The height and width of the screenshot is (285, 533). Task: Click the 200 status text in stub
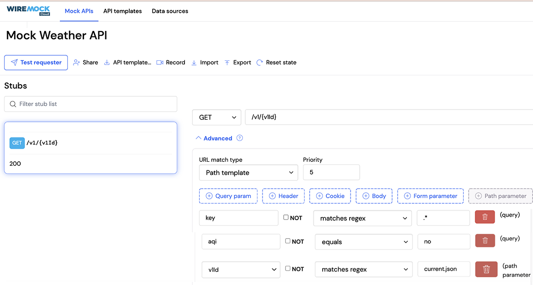pyautogui.click(x=15, y=164)
